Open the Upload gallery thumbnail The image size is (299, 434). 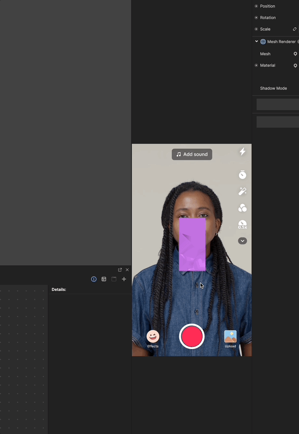click(x=230, y=336)
